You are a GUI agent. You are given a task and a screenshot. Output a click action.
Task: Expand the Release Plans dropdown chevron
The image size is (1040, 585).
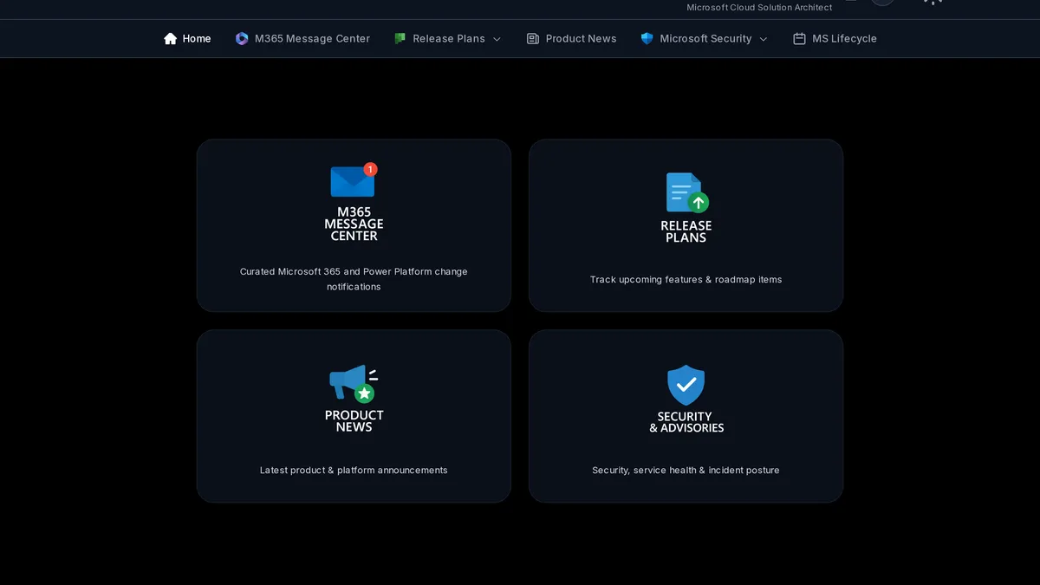click(x=497, y=39)
